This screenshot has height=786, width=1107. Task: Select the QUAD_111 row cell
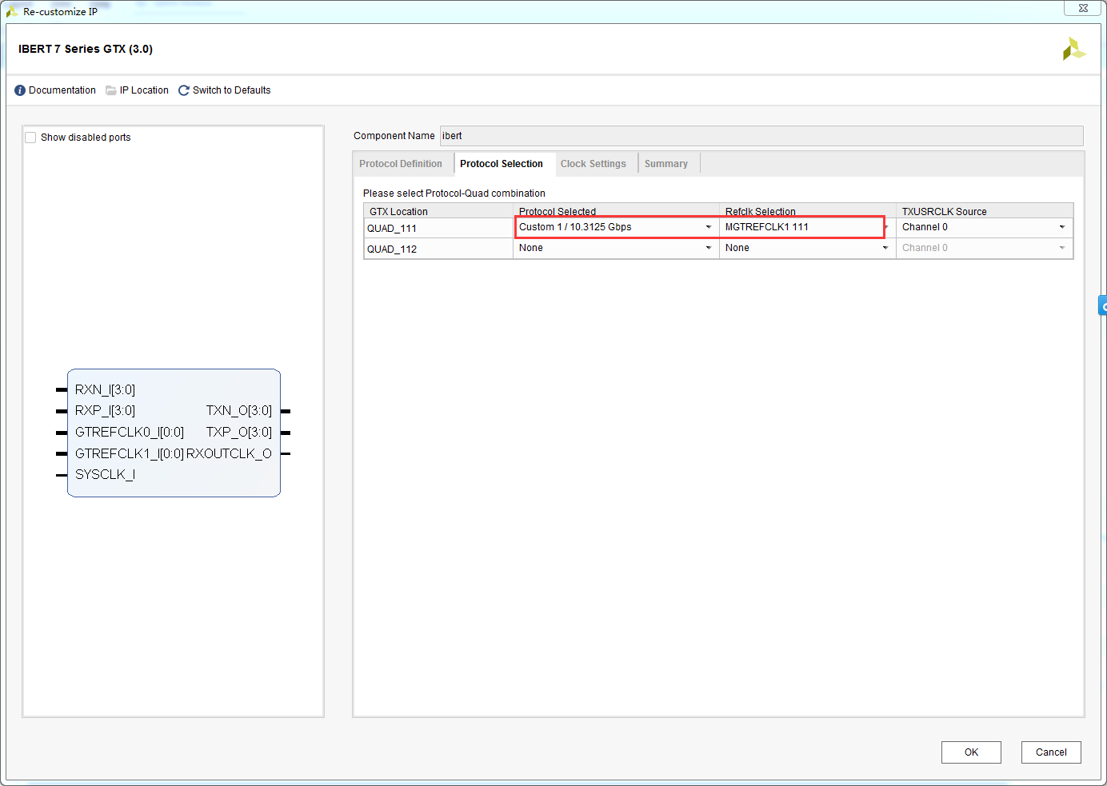(x=438, y=229)
